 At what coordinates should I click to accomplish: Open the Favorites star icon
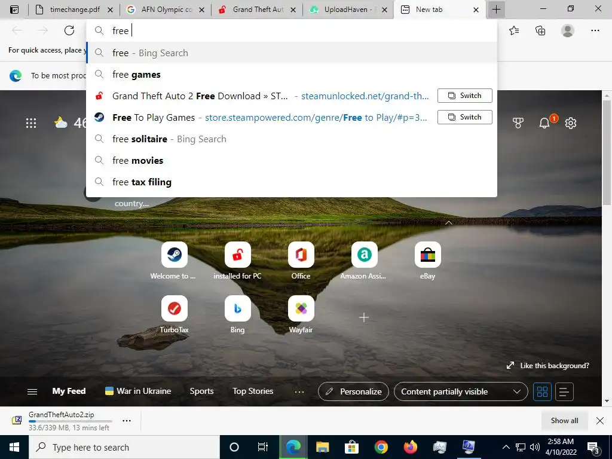pos(514,30)
